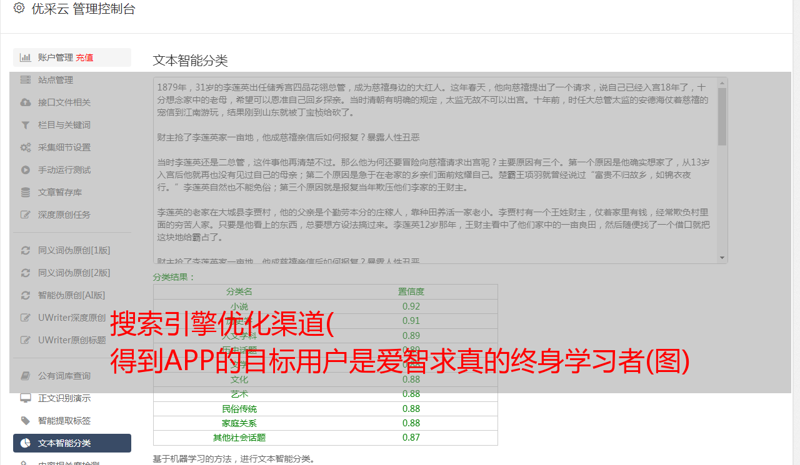The width and height of the screenshot is (800, 465).
Task: Click the pie chart icon for 文本智能分类
Action: click(25, 443)
